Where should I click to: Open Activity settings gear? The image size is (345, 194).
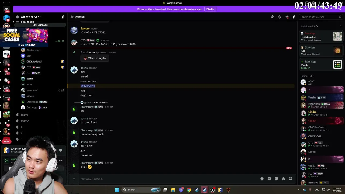pyautogui.click(x=317, y=26)
